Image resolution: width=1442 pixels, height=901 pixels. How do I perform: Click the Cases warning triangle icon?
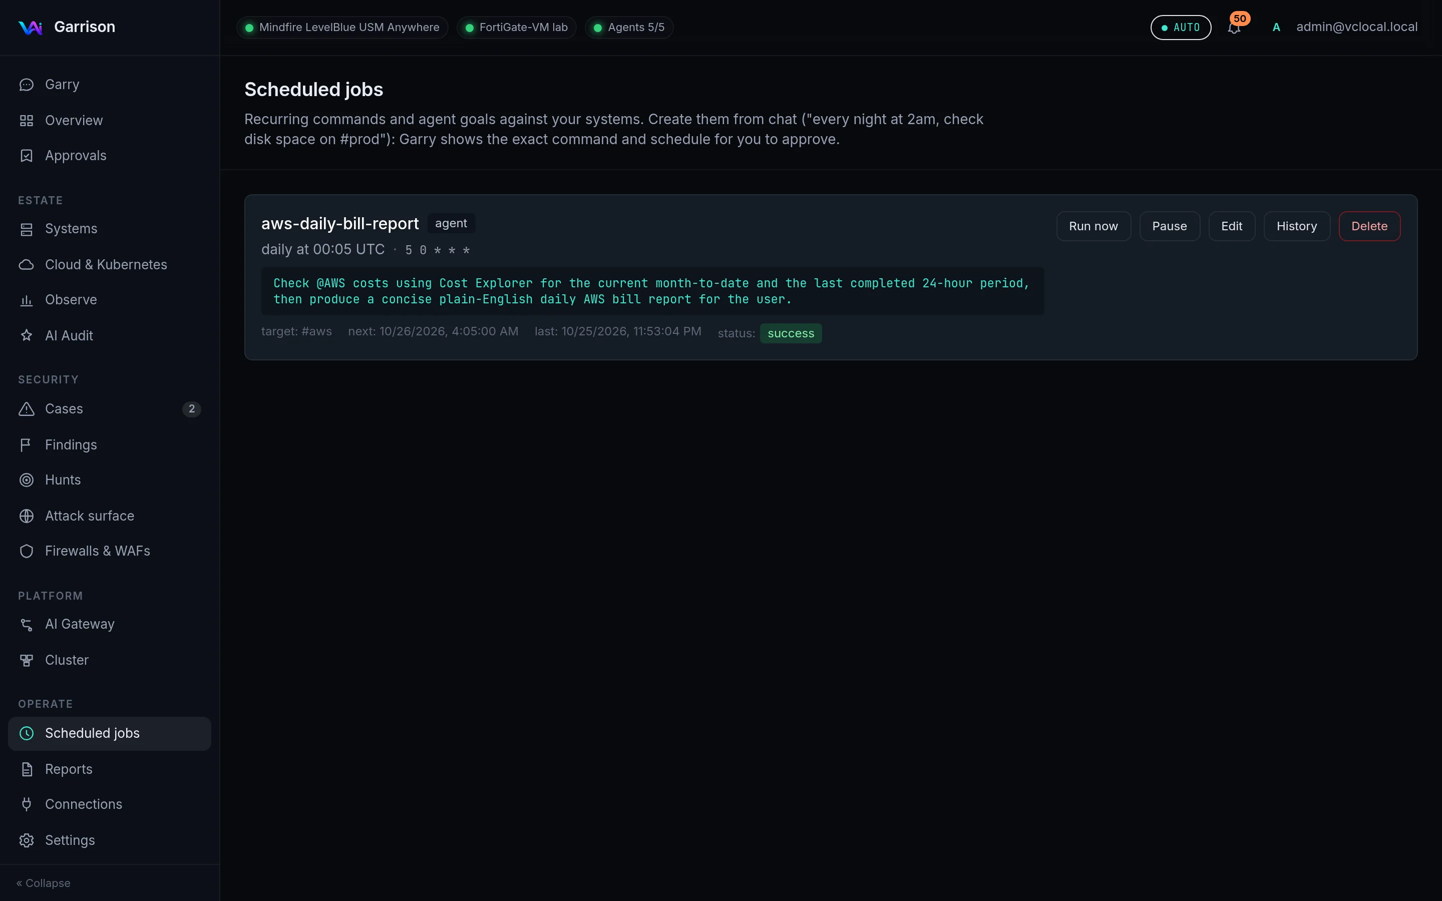pyautogui.click(x=26, y=409)
